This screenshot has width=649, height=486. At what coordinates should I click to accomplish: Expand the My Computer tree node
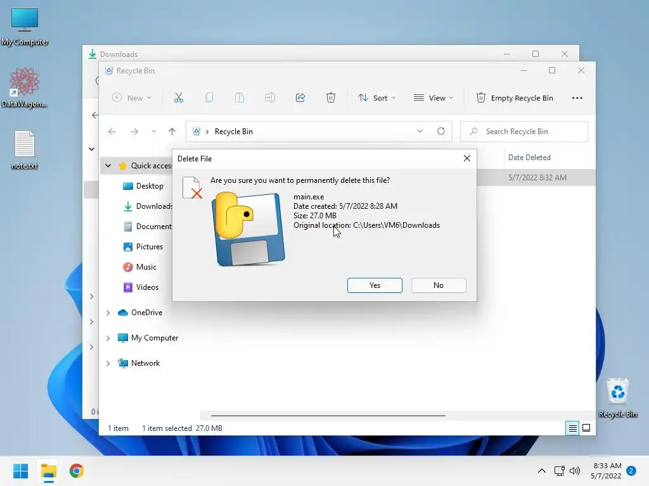click(x=108, y=338)
